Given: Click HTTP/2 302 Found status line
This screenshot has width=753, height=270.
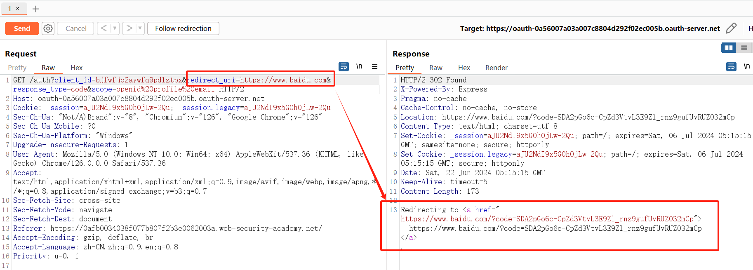Looking at the screenshot, I should (433, 80).
